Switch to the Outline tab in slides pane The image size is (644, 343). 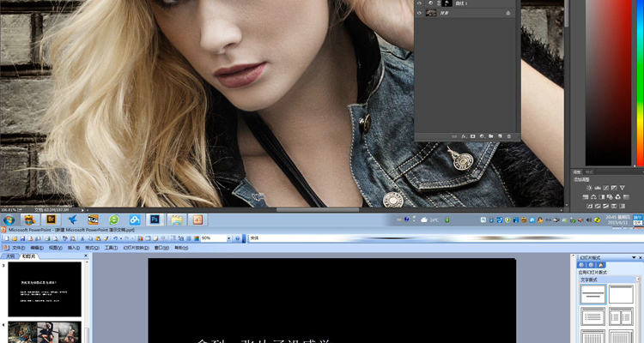tap(9, 256)
